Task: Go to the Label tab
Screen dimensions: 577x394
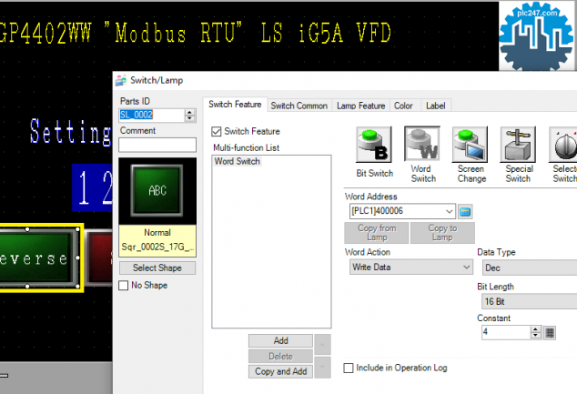Action: point(436,106)
